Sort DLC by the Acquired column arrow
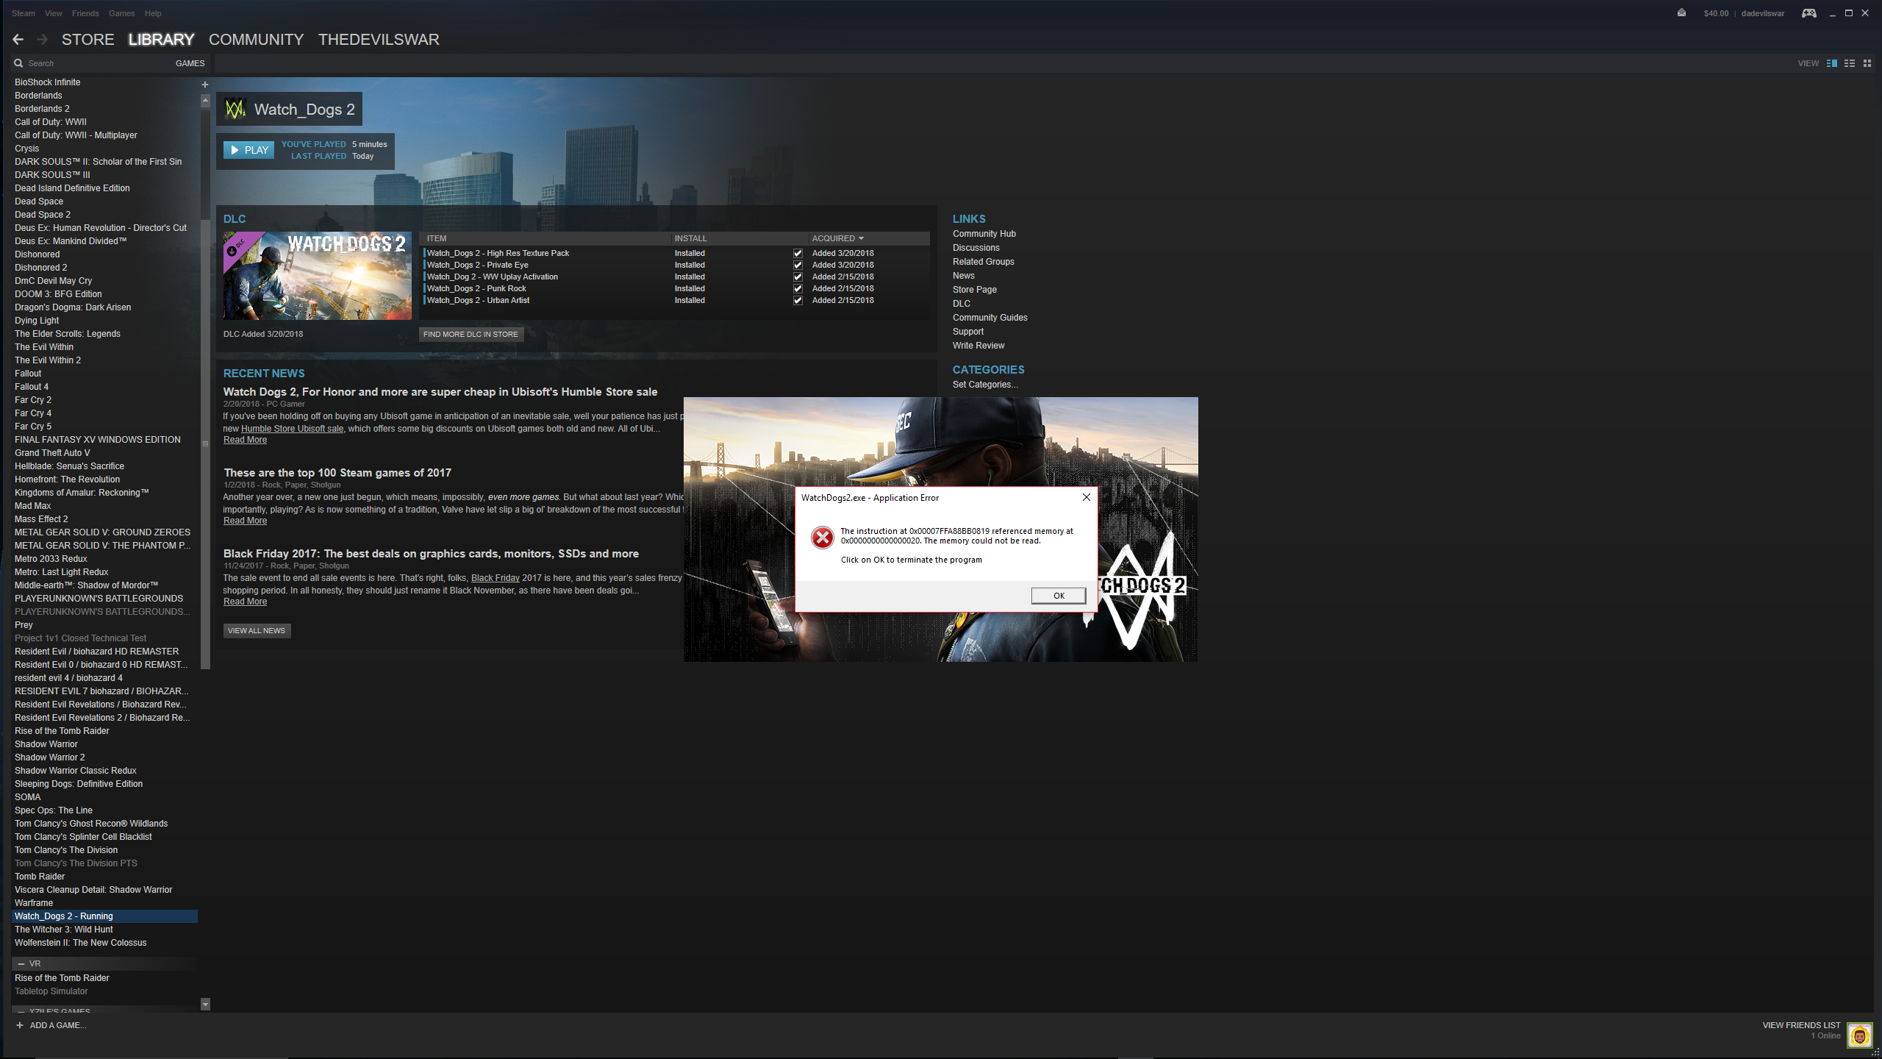Viewport: 1882px width, 1059px height. pyautogui.click(x=860, y=238)
